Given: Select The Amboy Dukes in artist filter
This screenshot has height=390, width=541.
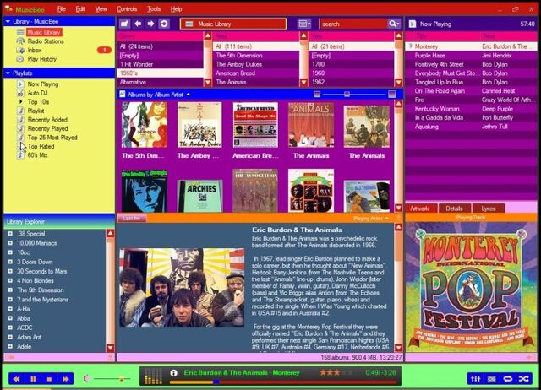Looking at the screenshot, I should click(256, 64).
